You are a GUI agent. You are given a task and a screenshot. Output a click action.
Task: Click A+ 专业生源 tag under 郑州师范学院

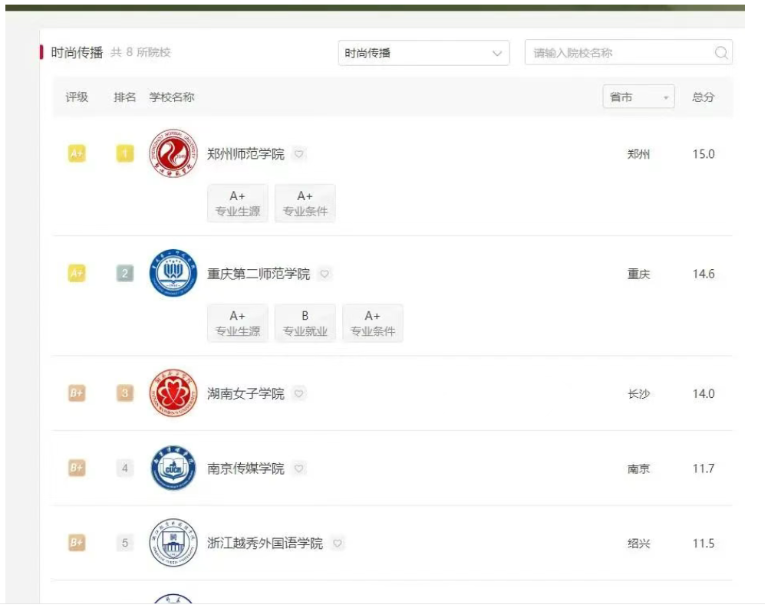coord(238,203)
